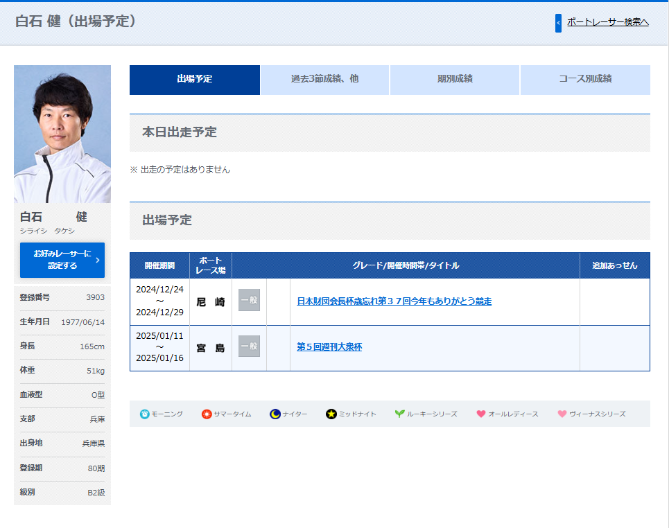Click the All Ladies heart icon

pos(481,414)
